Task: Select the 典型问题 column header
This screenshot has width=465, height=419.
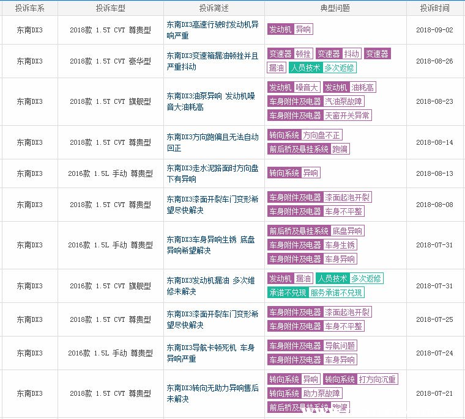Action: [335, 8]
